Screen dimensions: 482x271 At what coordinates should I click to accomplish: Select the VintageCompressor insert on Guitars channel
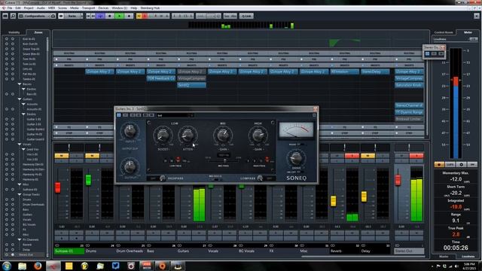pos(191,78)
